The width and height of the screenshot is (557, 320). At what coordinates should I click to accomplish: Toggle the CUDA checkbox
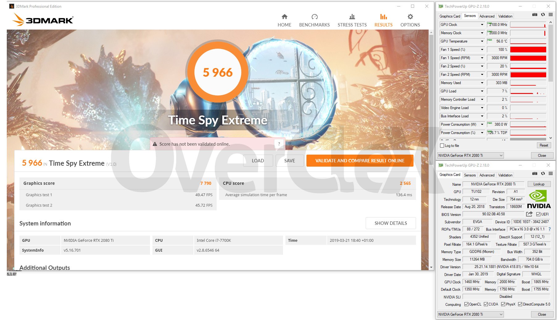coord(486,304)
